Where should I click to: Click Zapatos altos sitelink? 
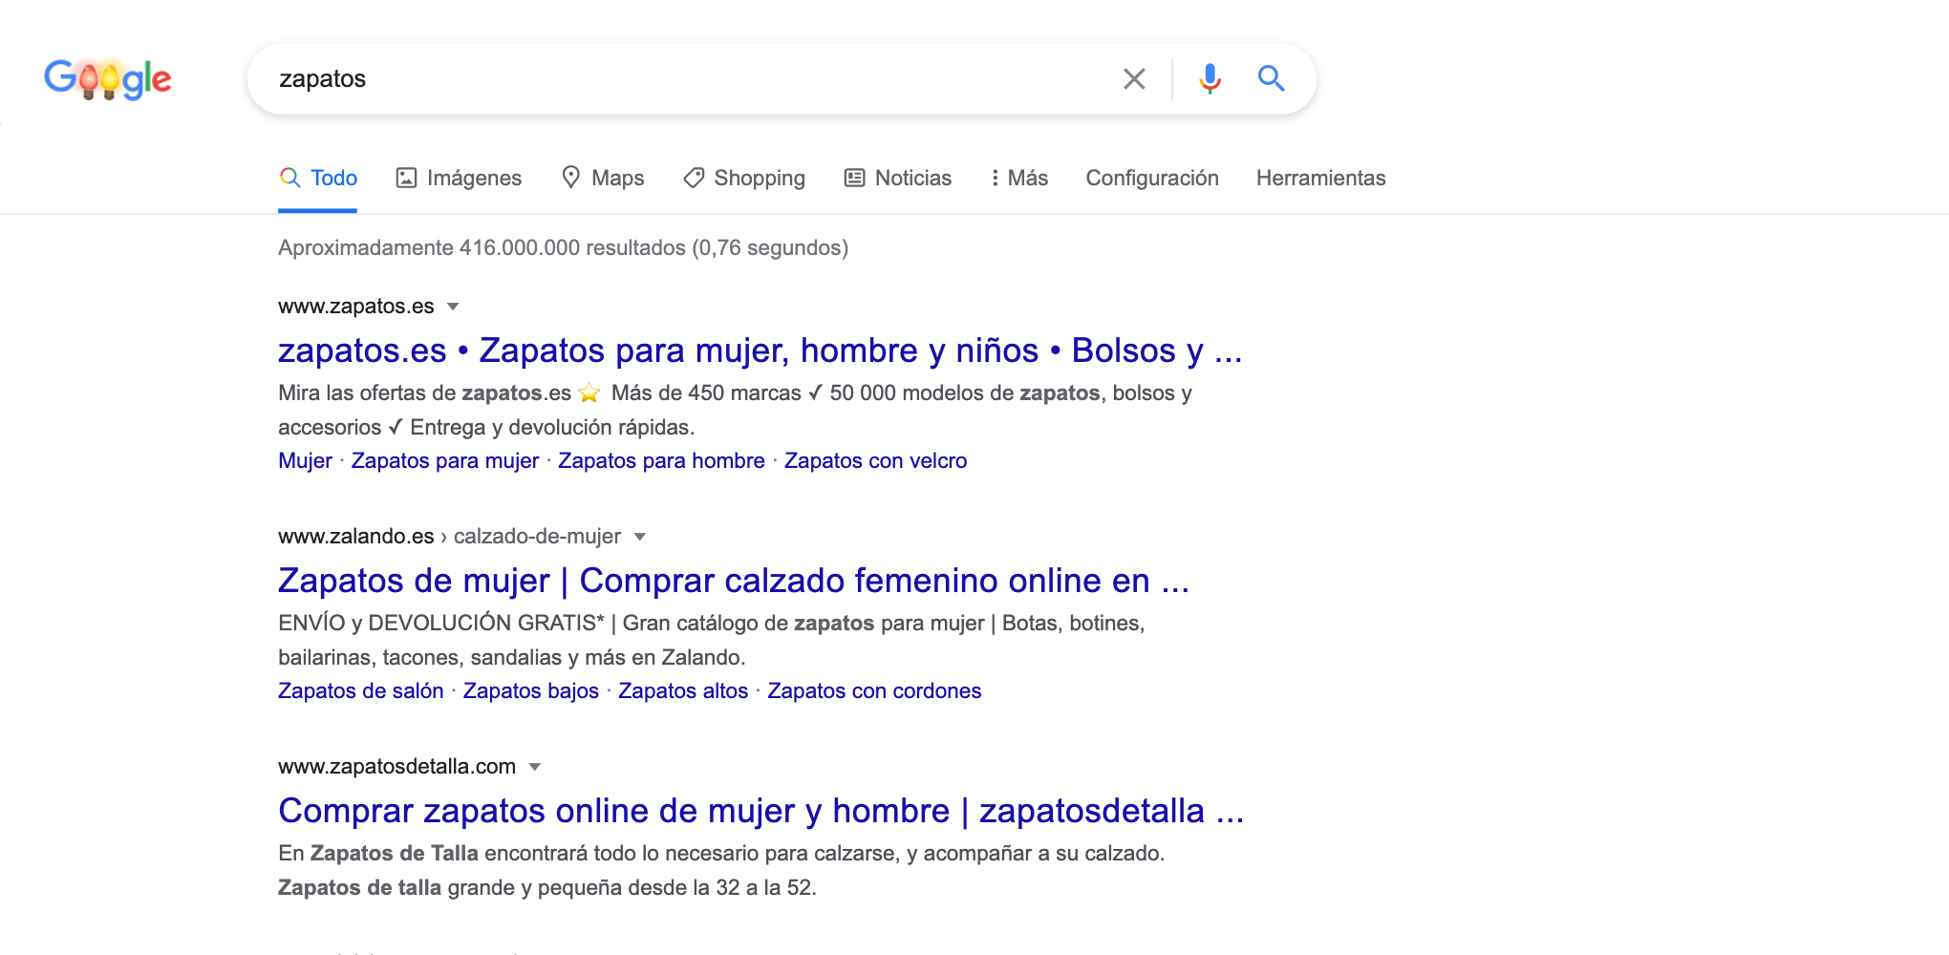(x=683, y=690)
